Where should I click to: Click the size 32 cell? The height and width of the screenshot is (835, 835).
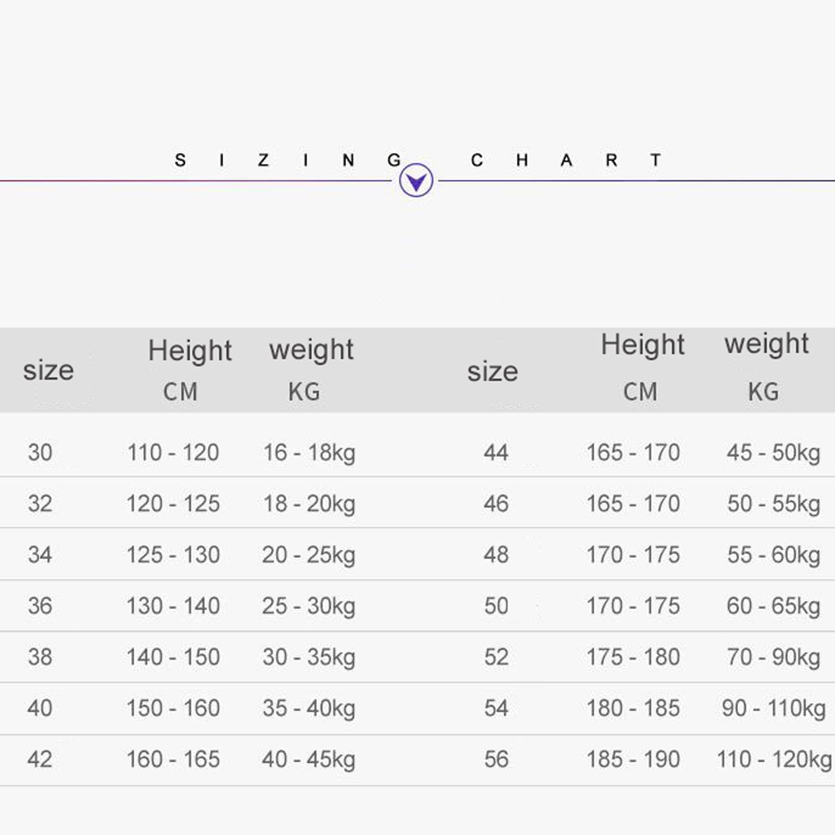click(40, 504)
